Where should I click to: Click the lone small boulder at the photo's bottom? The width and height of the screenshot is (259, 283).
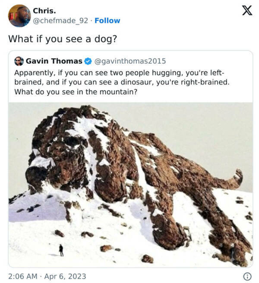pyautogui.click(x=147, y=259)
